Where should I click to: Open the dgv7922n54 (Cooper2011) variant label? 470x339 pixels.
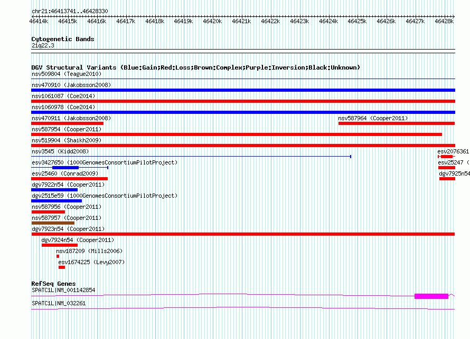click(x=68, y=185)
